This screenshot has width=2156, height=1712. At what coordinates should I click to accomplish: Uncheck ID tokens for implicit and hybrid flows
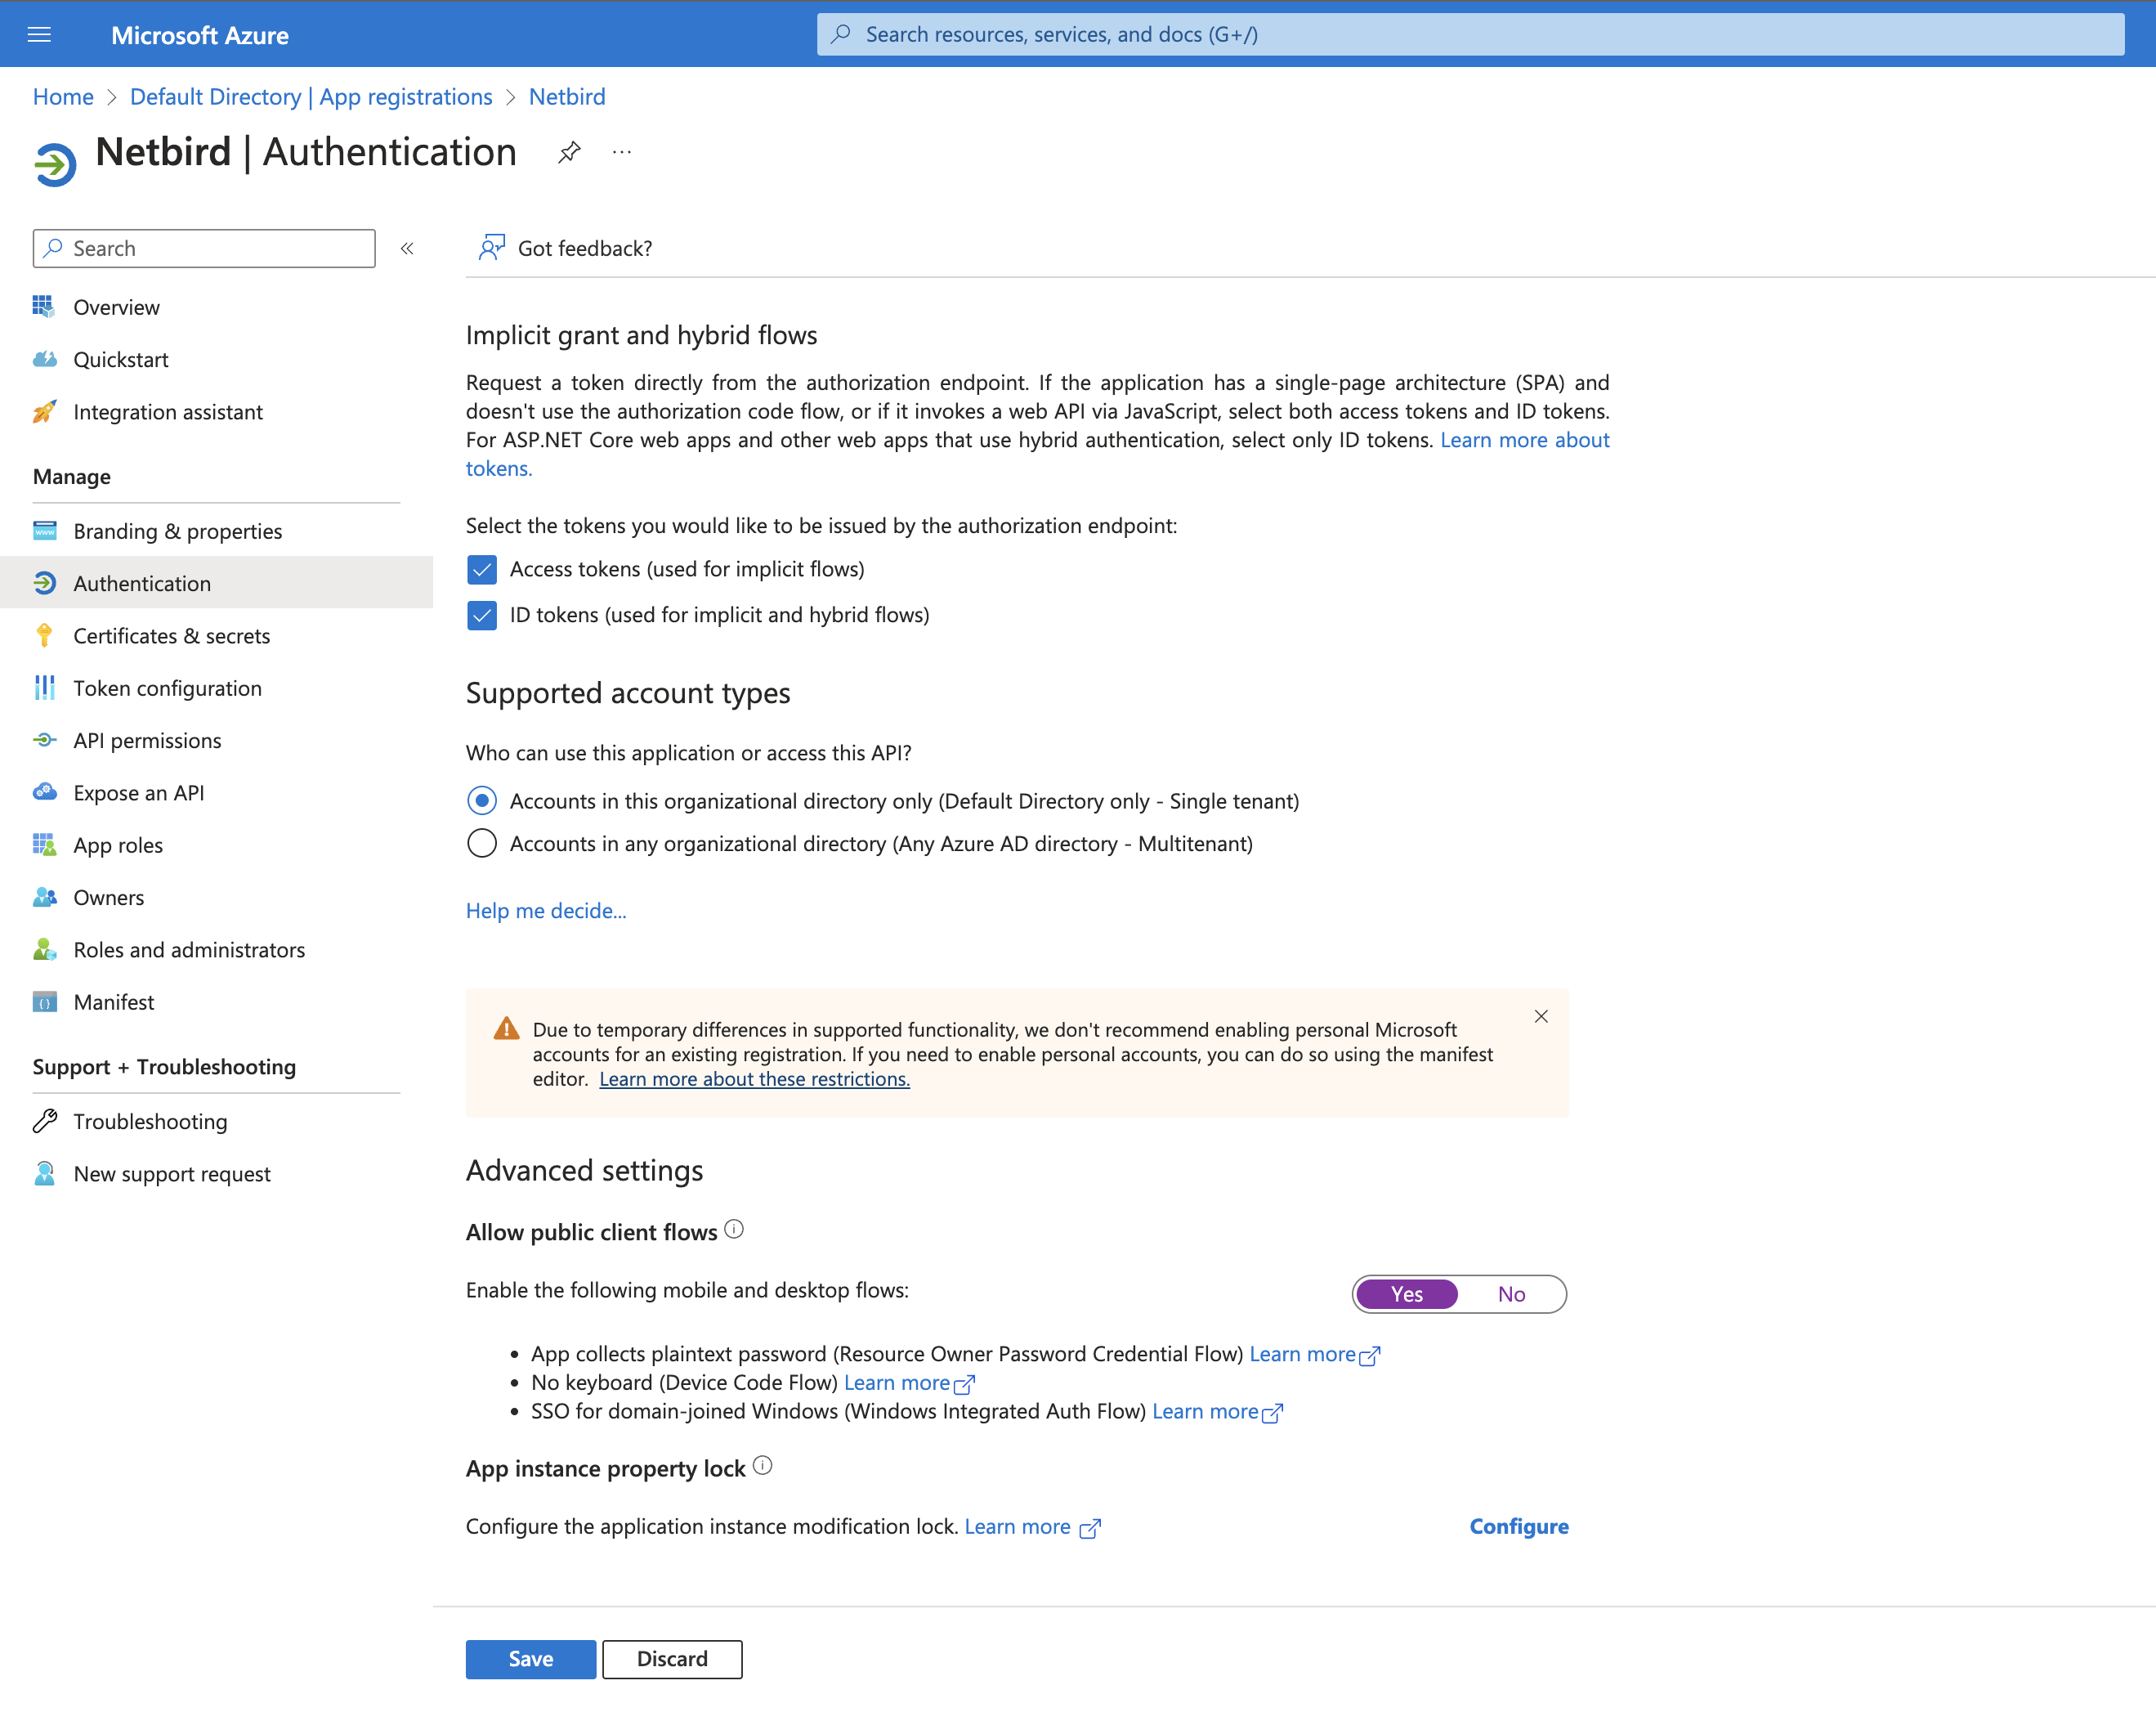[x=482, y=616]
